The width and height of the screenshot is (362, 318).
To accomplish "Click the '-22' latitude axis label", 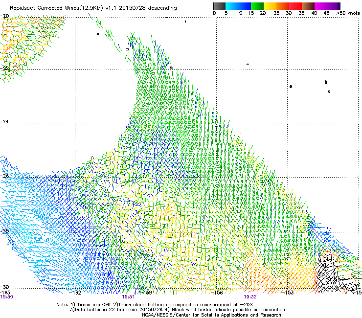I will coord(4,68).
